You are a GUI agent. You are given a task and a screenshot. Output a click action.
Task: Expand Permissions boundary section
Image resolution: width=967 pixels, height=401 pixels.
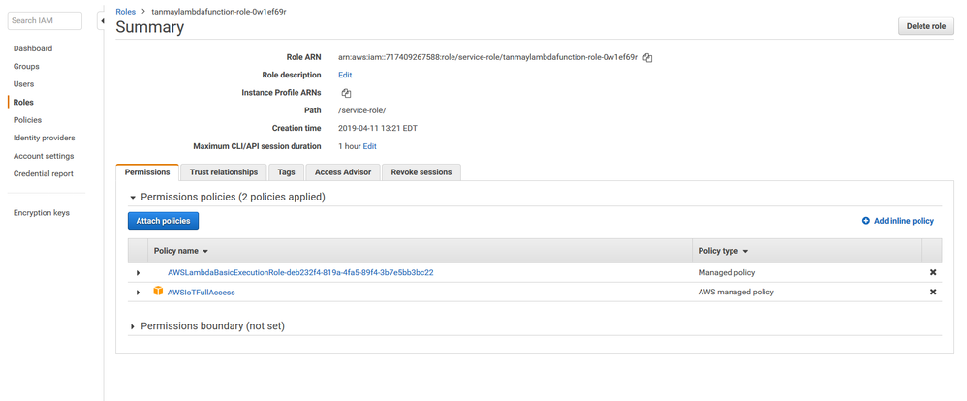pyautogui.click(x=133, y=326)
